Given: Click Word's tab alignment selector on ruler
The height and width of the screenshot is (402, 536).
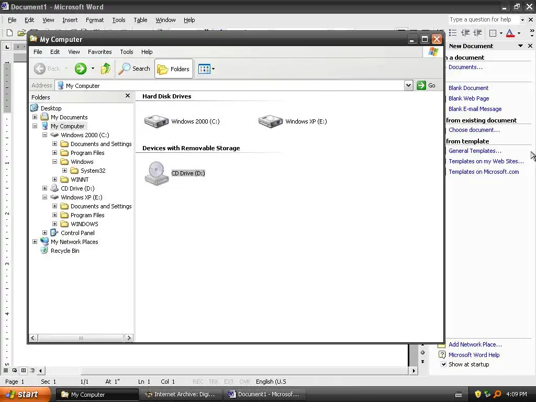Looking at the screenshot, I should tap(7, 47).
